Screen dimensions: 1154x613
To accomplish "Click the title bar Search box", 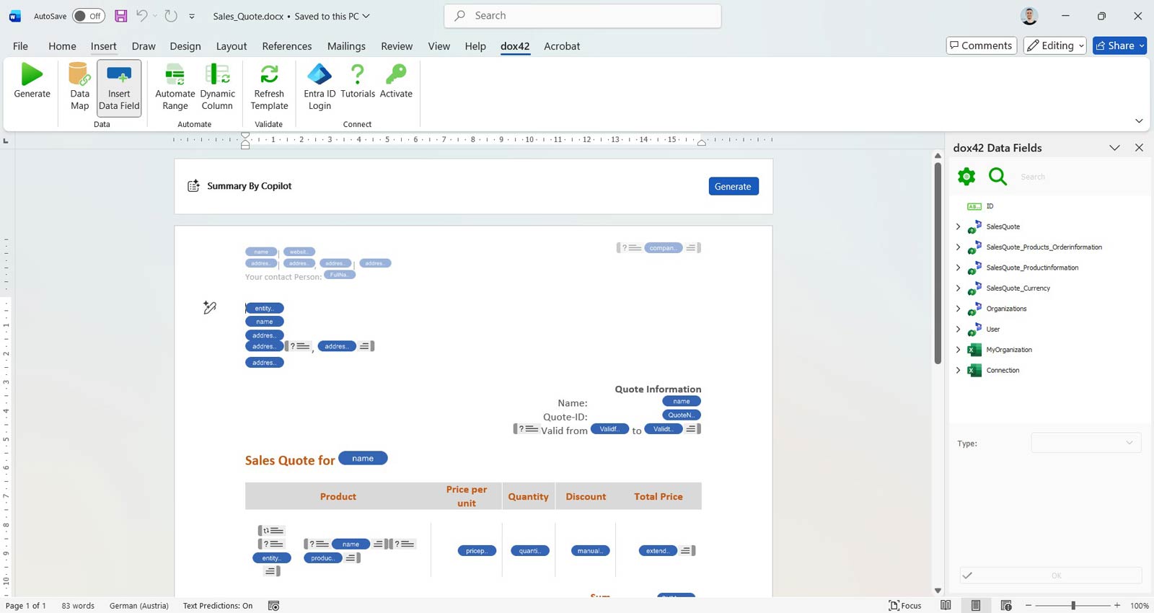I will point(583,16).
